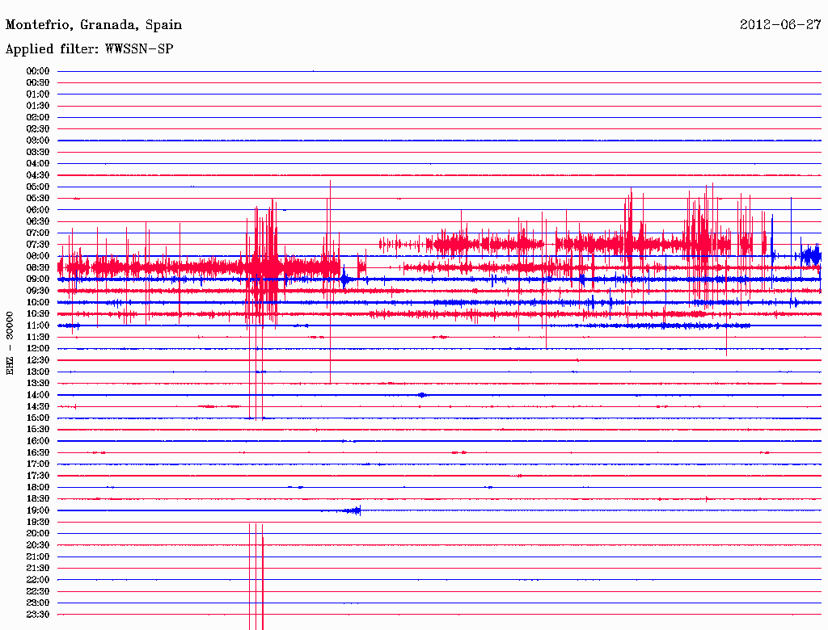Click the 'Montefrio, Granada, Spain' station title
Screen dimensions: 828x630
(x=94, y=25)
